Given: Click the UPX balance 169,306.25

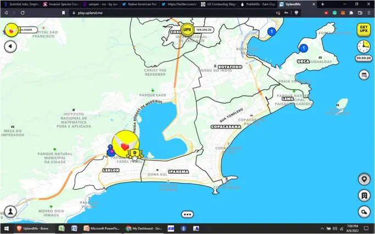Looking at the screenshot, I should [x=204, y=30].
